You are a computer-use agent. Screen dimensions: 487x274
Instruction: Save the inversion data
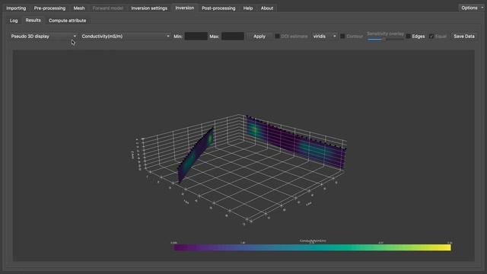pos(464,37)
